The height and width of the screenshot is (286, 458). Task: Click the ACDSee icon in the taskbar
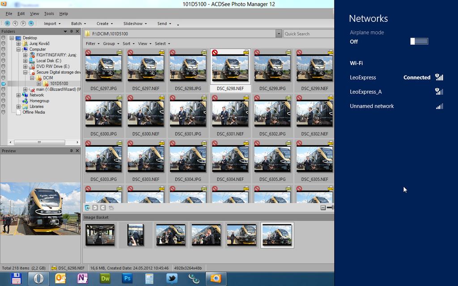(x=216, y=279)
